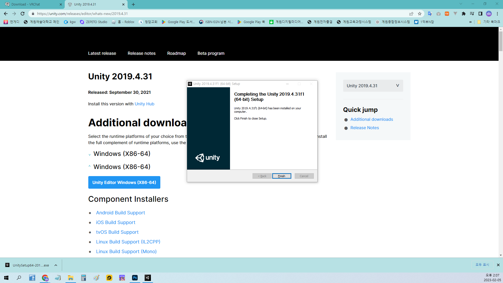Click Unity Editor Windows (X86-64) button

pyautogui.click(x=124, y=182)
